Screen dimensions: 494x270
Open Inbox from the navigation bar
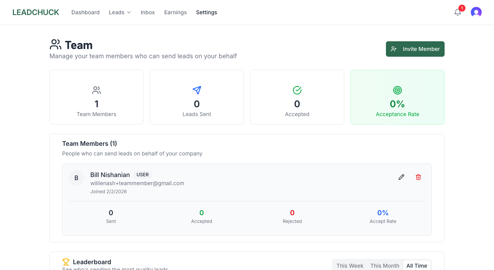[148, 12]
